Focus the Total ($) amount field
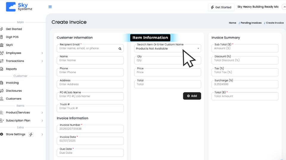The image size is (286, 160). point(245,96)
